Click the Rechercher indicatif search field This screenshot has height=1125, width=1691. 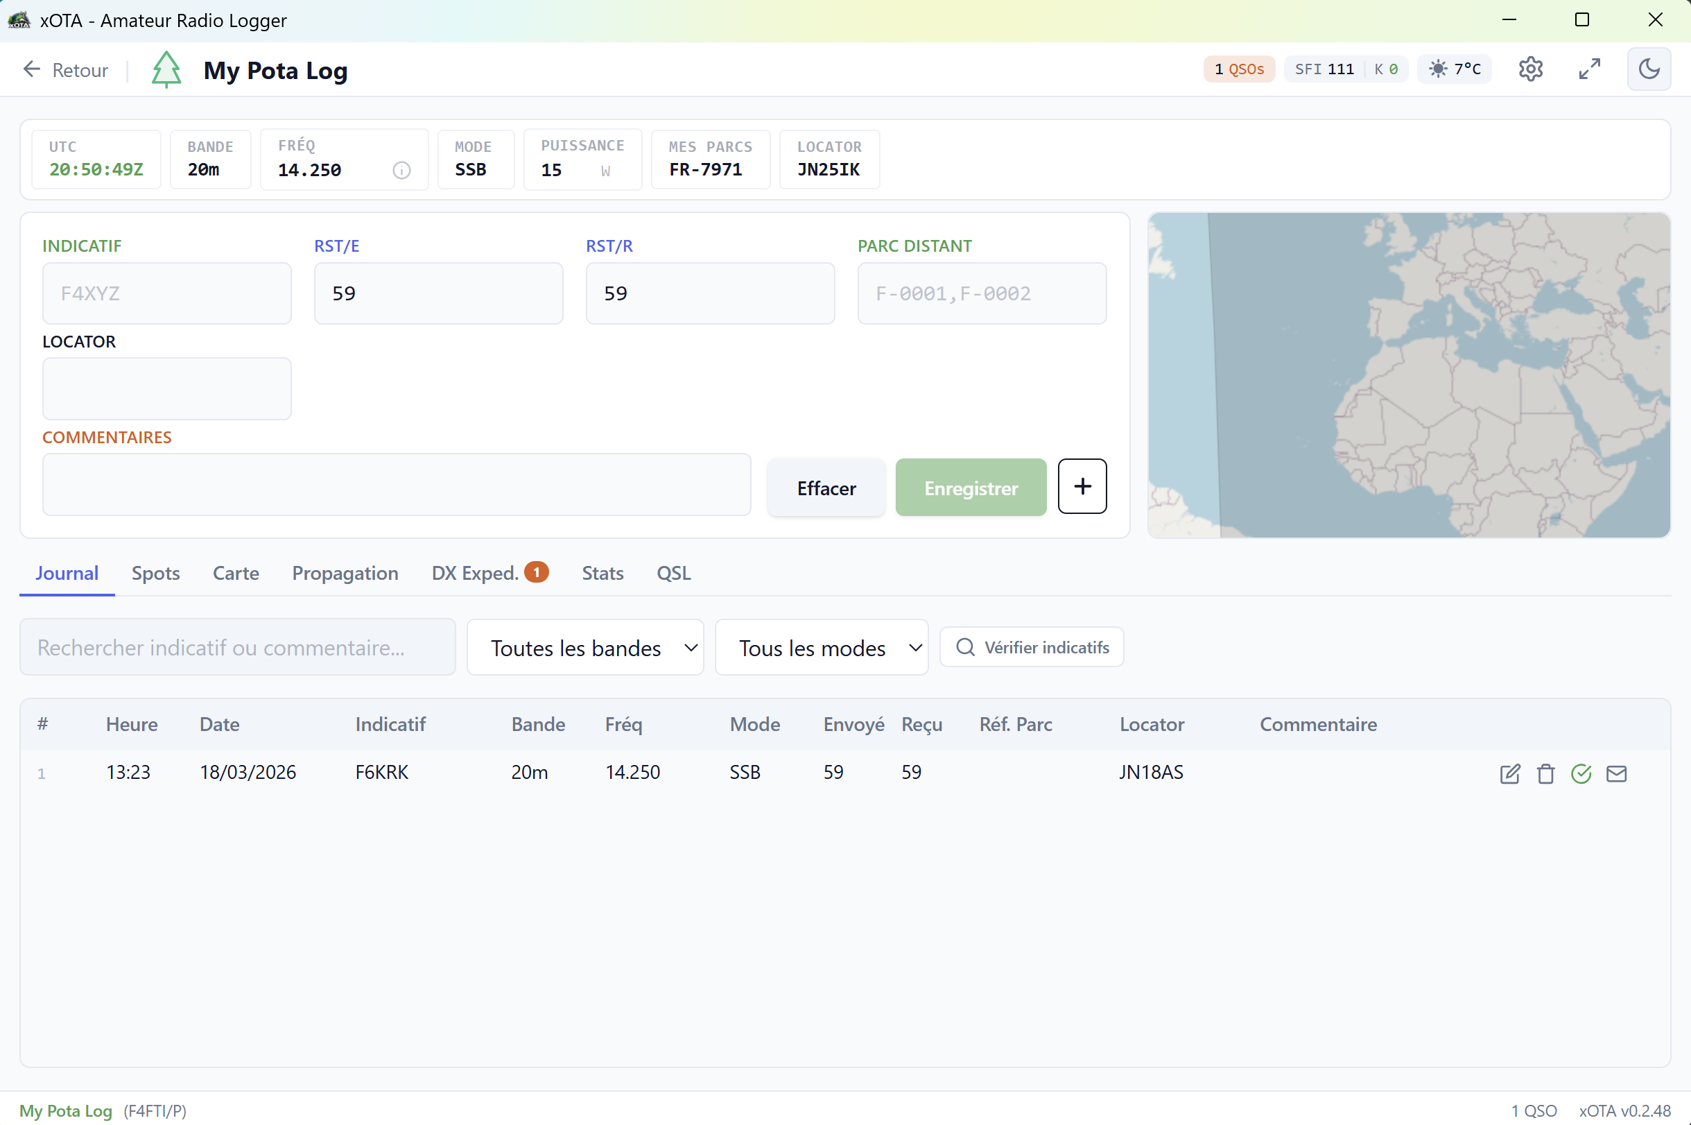[238, 647]
